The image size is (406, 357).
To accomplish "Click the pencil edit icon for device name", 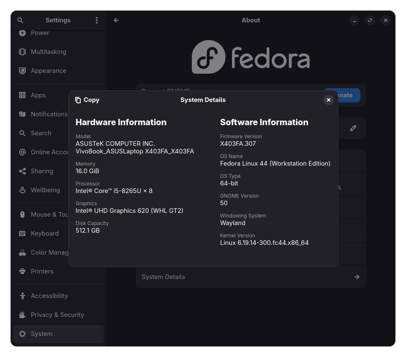I will [x=353, y=128].
